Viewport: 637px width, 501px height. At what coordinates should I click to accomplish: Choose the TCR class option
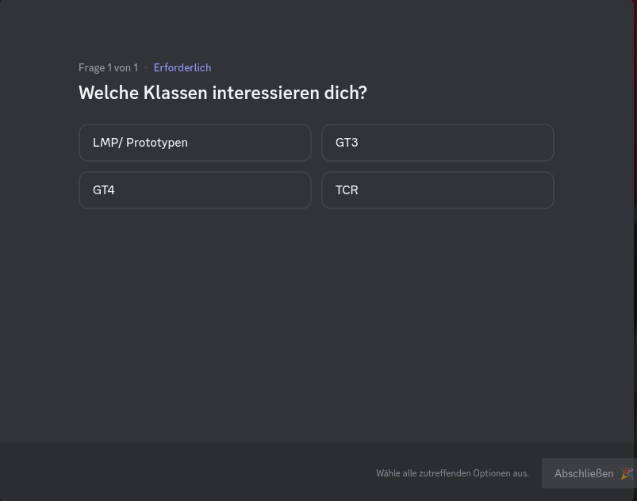[437, 190]
